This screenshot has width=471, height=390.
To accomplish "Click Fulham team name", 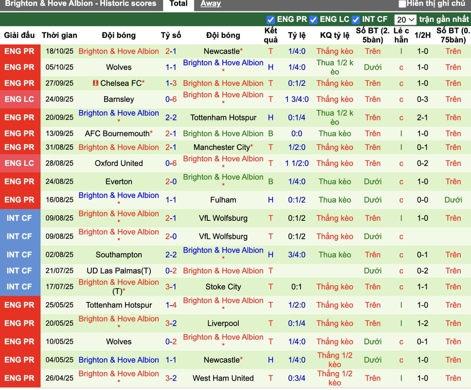I will click(223, 200).
